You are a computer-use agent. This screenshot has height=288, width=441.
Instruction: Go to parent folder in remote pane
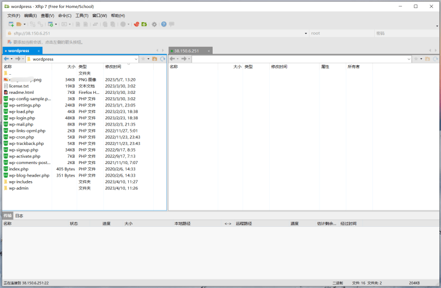(x=427, y=59)
